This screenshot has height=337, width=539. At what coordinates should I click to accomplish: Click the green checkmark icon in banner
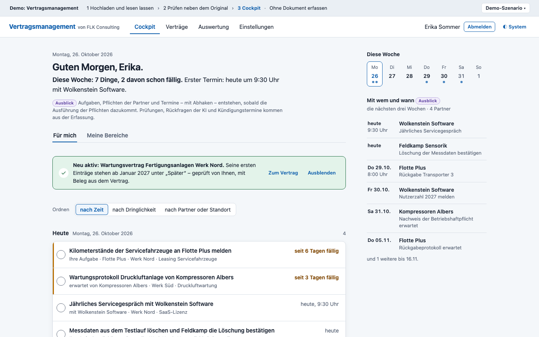64,173
